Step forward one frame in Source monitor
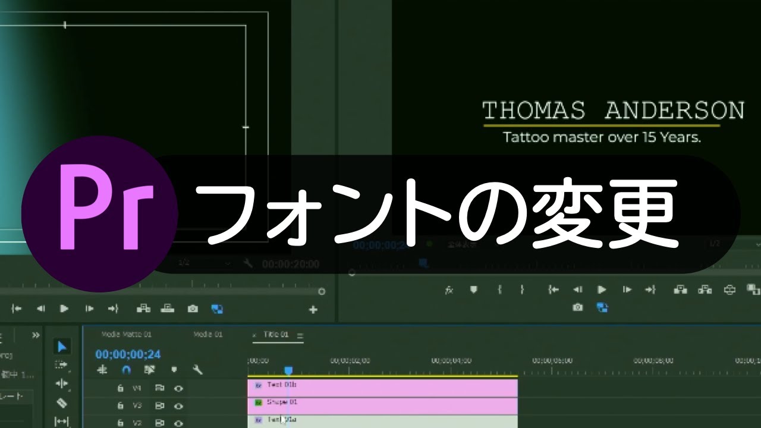This screenshot has height=428, width=761. (89, 309)
